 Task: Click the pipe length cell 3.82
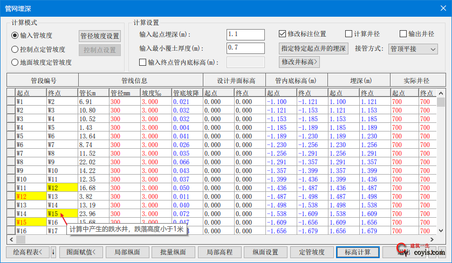pos(93,197)
